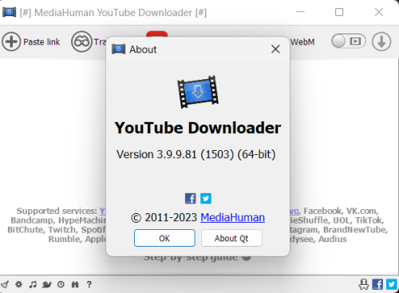Click the Paste link text label
399x293 pixels.
point(41,42)
